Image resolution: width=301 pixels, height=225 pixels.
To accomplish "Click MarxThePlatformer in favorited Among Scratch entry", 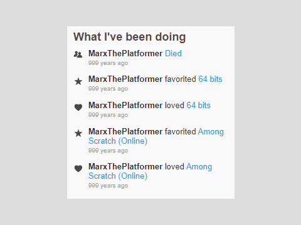I will 125,132.
